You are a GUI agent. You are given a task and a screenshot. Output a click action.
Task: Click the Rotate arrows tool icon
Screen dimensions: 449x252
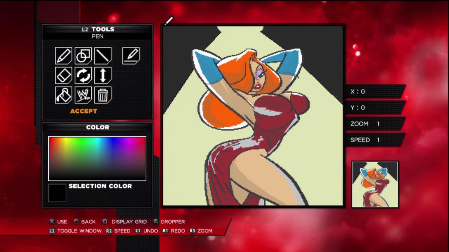coord(83,75)
